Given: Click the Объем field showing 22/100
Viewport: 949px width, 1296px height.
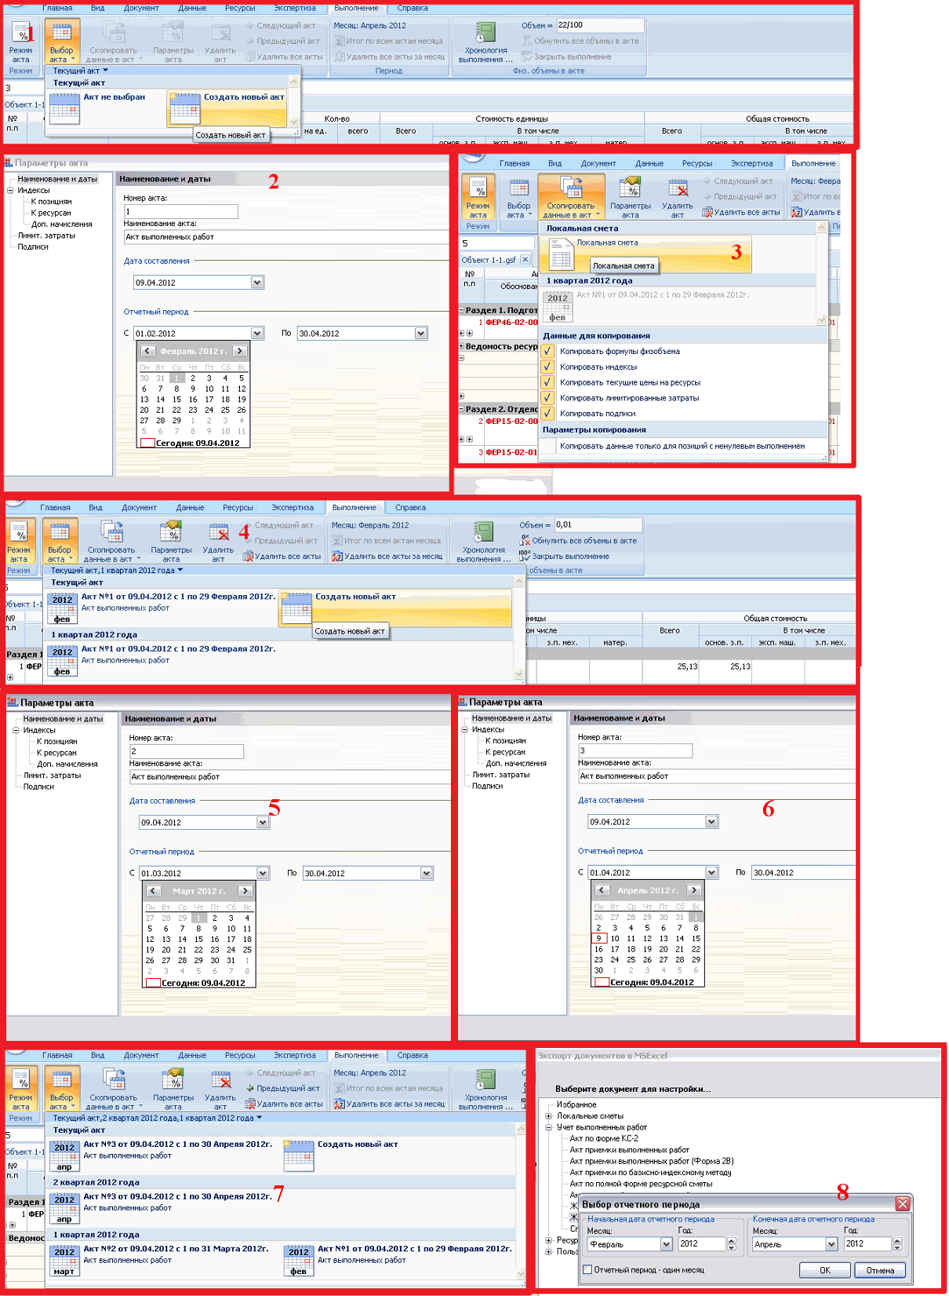Looking at the screenshot, I should pos(600,25).
